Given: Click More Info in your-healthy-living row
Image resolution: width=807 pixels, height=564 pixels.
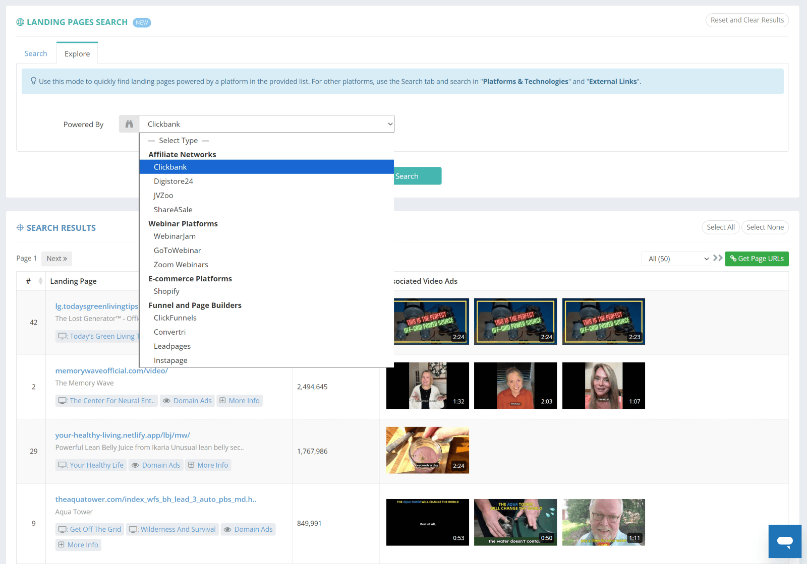Looking at the screenshot, I should click(208, 465).
